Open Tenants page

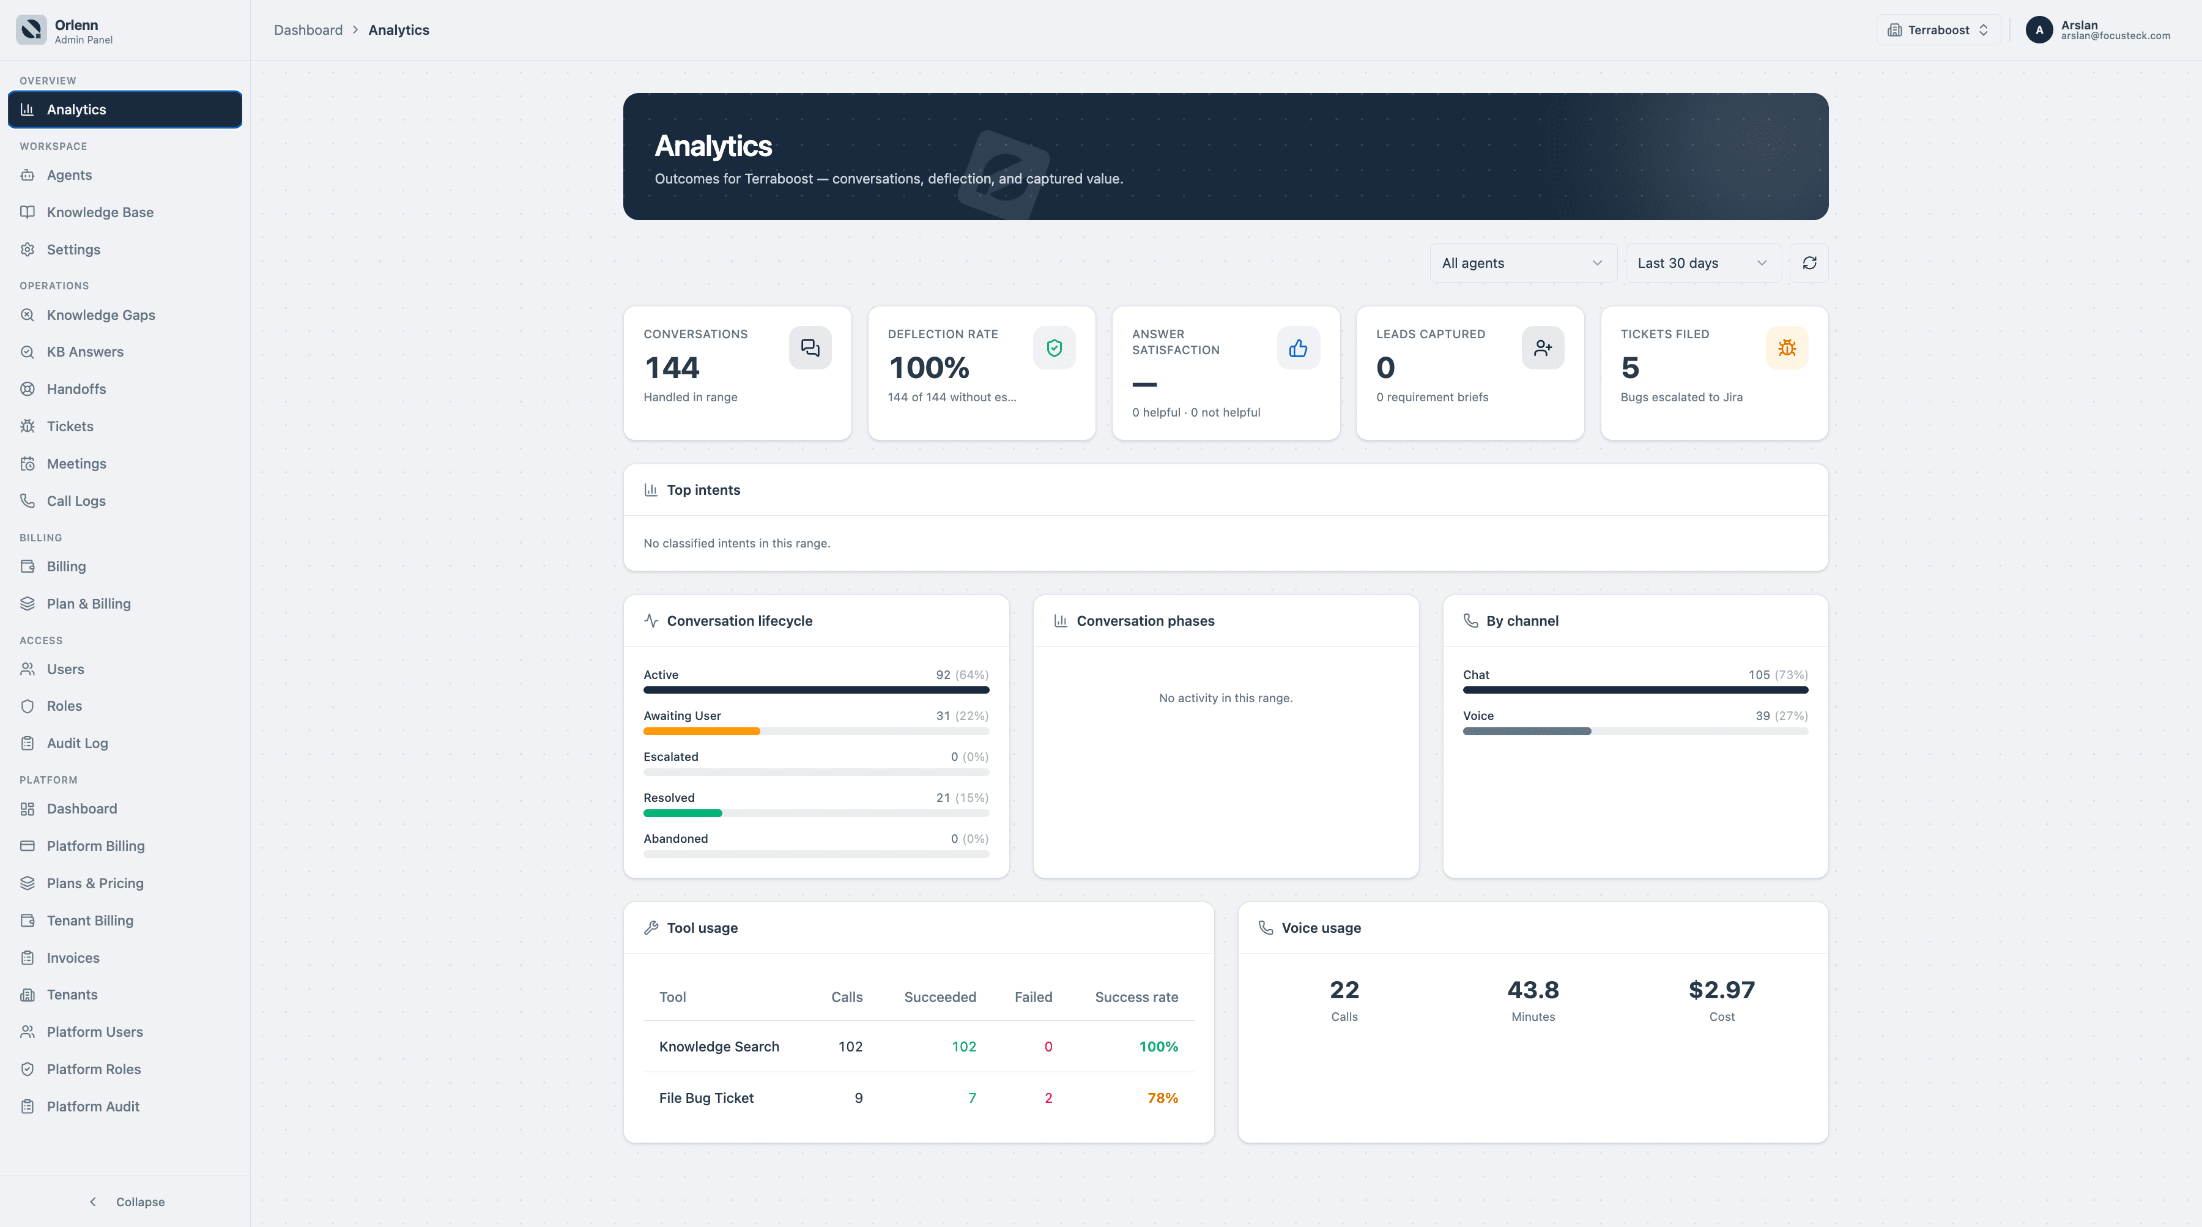click(125, 995)
